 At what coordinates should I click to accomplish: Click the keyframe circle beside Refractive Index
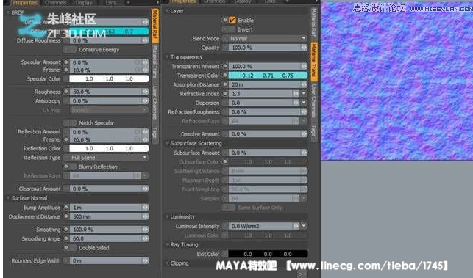coord(225,94)
